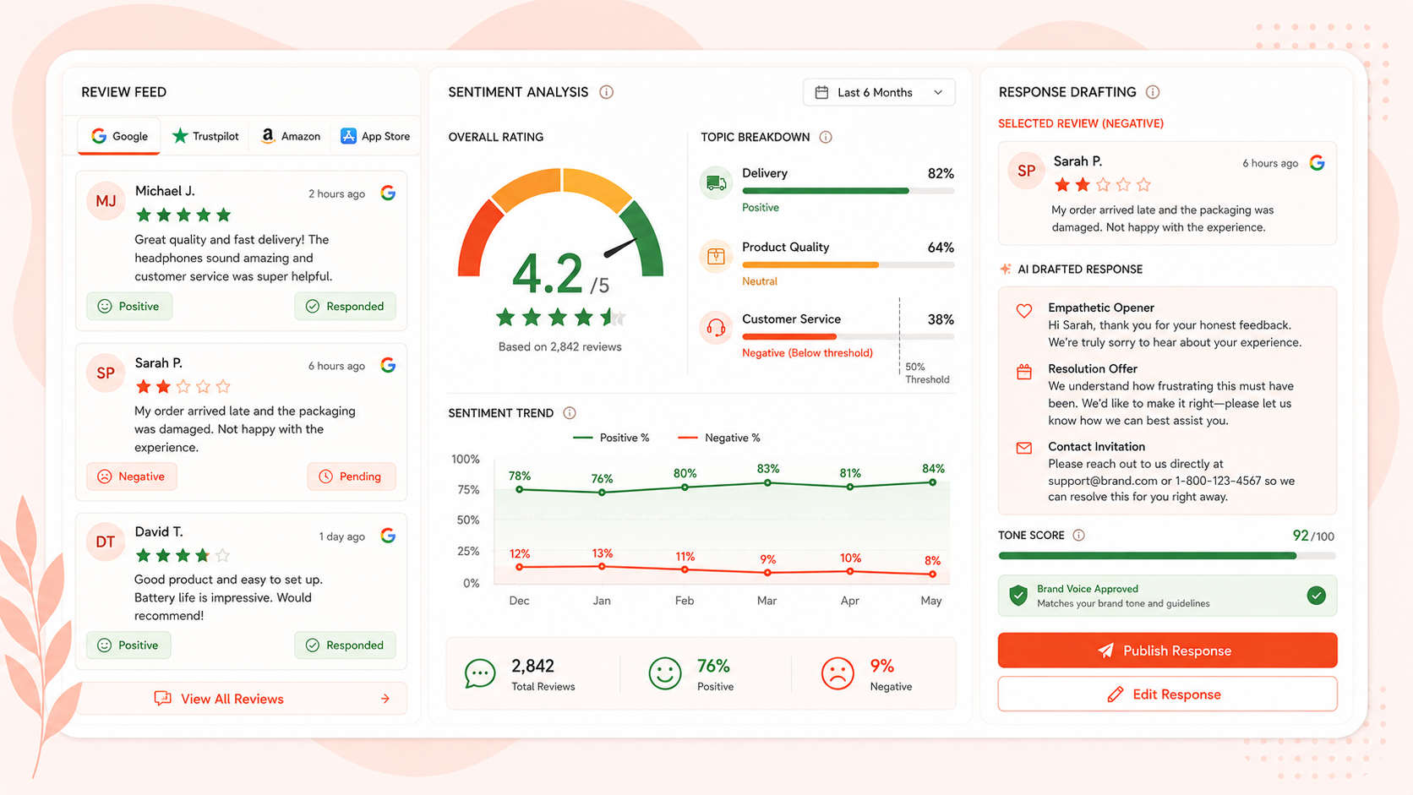
Task: Click the two-star rating in selected review
Action: (1102, 184)
